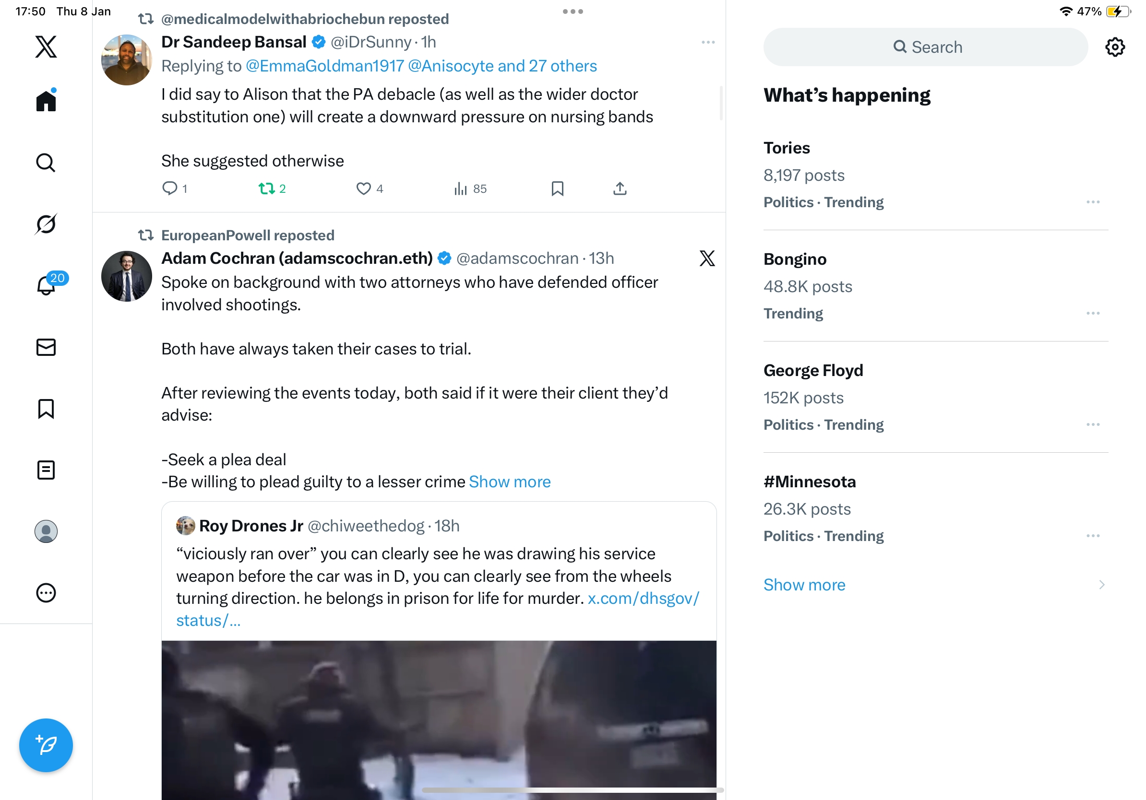Open more options for Dr Sandeep Bansal's post
This screenshot has height=800, width=1146.
point(708,42)
